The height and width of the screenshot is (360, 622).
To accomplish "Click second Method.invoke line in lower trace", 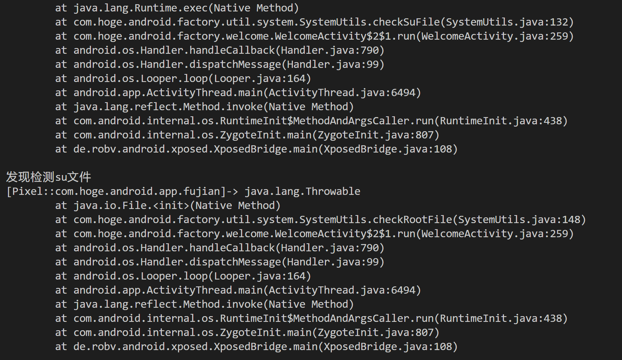I will click(x=204, y=304).
